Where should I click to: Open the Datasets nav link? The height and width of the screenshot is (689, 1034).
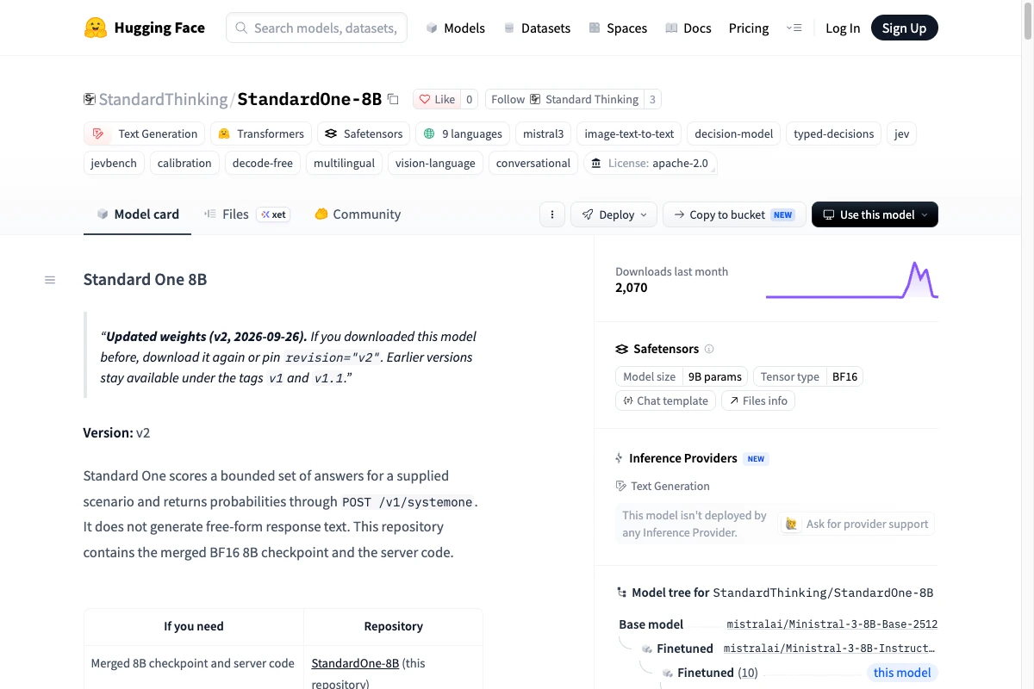pos(537,28)
